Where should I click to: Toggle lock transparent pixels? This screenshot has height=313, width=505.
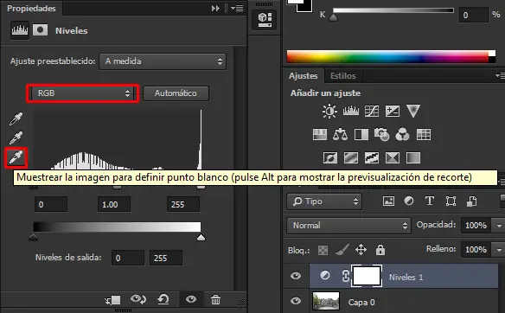click(323, 250)
